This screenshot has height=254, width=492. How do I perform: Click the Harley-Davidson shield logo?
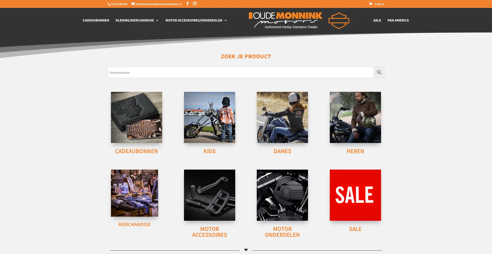(x=339, y=20)
